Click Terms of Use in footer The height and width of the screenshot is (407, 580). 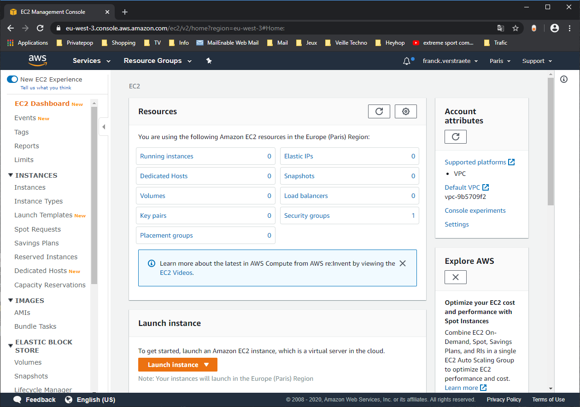point(548,400)
